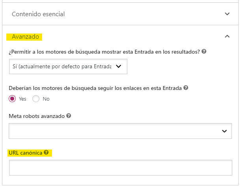Image resolution: width=241 pixels, height=187 pixels.
Task: Collapse Avanzado section using up chevron
Action: 227,36
